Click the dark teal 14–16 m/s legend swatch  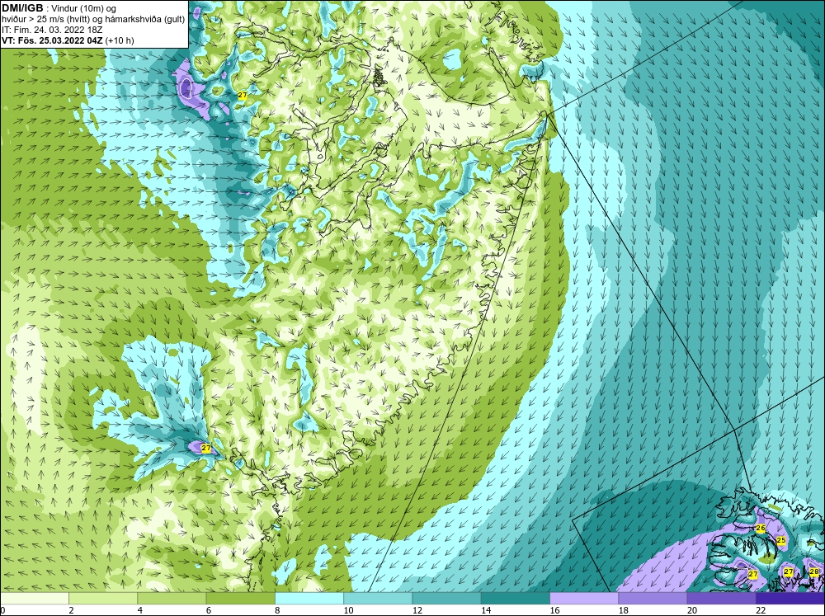[516, 598]
